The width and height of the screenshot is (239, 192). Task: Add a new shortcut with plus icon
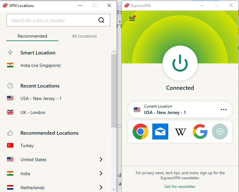pyautogui.click(x=220, y=132)
